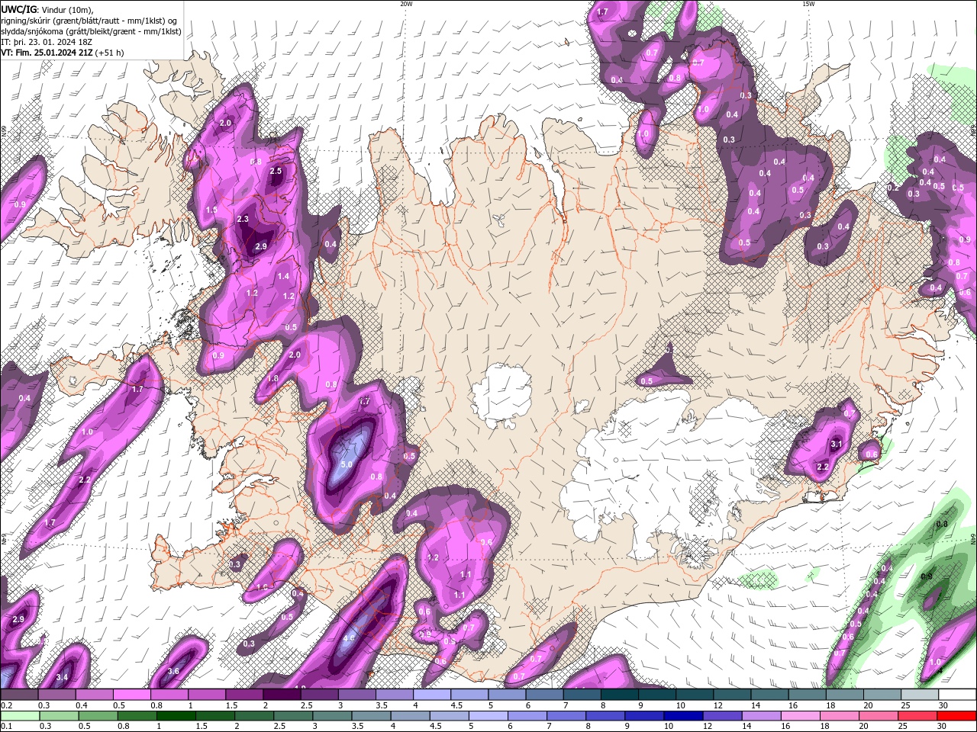Click the "30" label on the lower rain legend
The width and height of the screenshot is (977, 732).
[941, 726]
